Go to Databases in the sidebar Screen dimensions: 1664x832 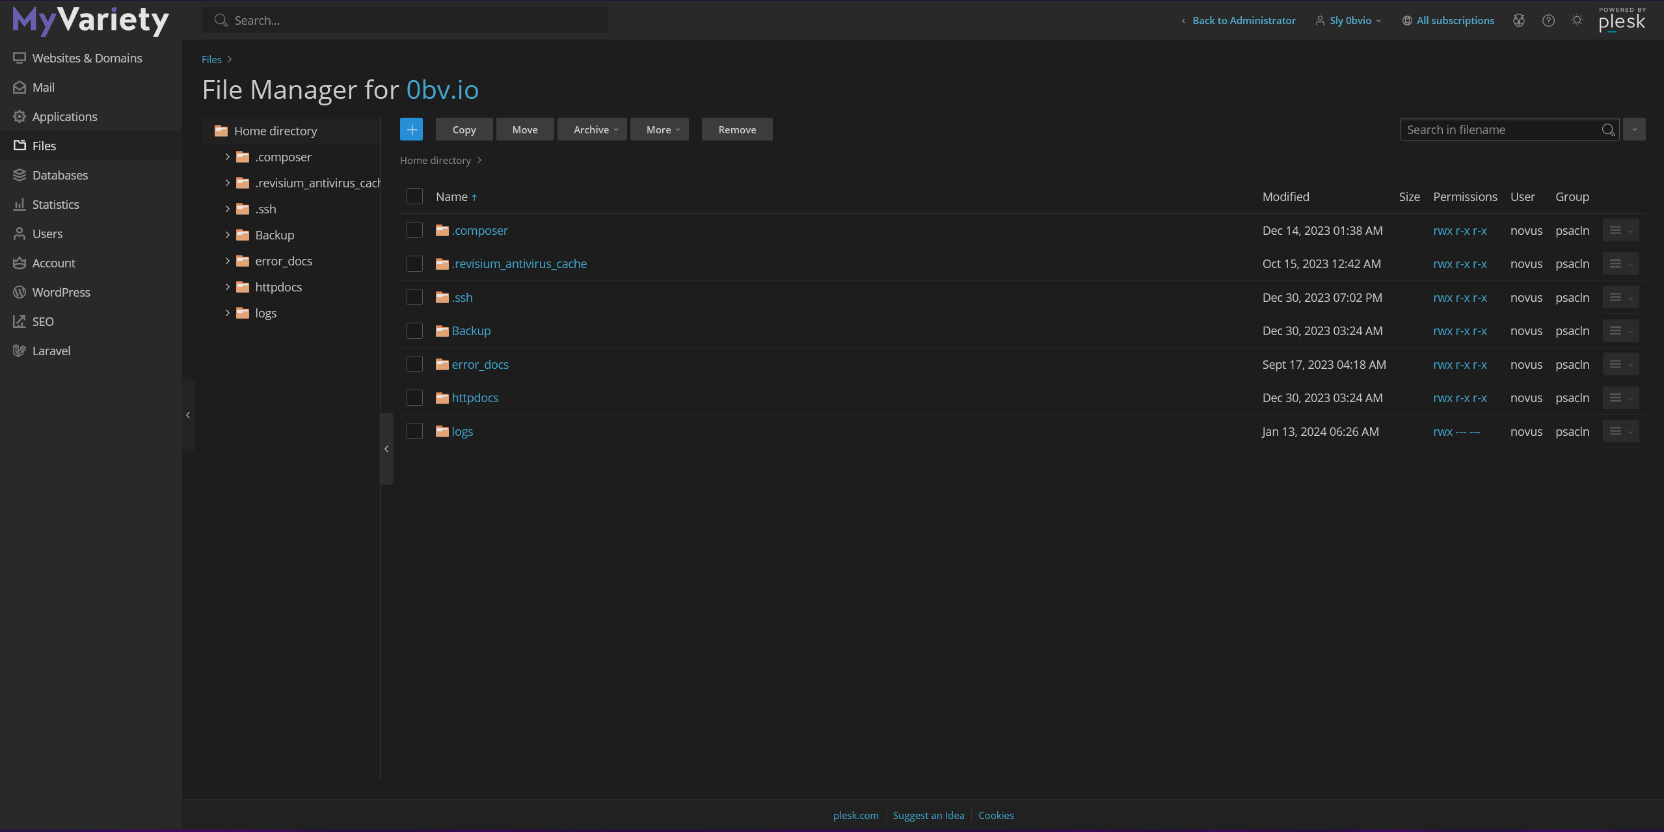[60, 175]
